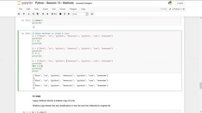Click the In [41] prompt
The height and width of the screenshot is (113, 202).
26,20
